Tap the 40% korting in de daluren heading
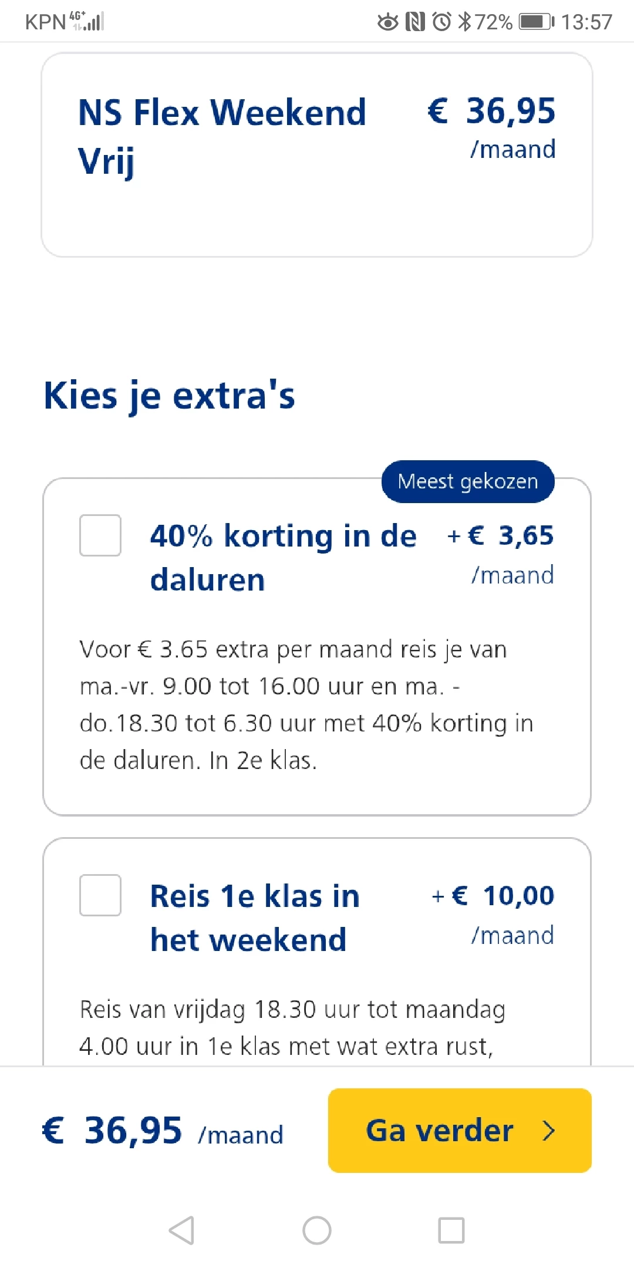This screenshot has width=634, height=1268. pyautogui.click(x=283, y=557)
